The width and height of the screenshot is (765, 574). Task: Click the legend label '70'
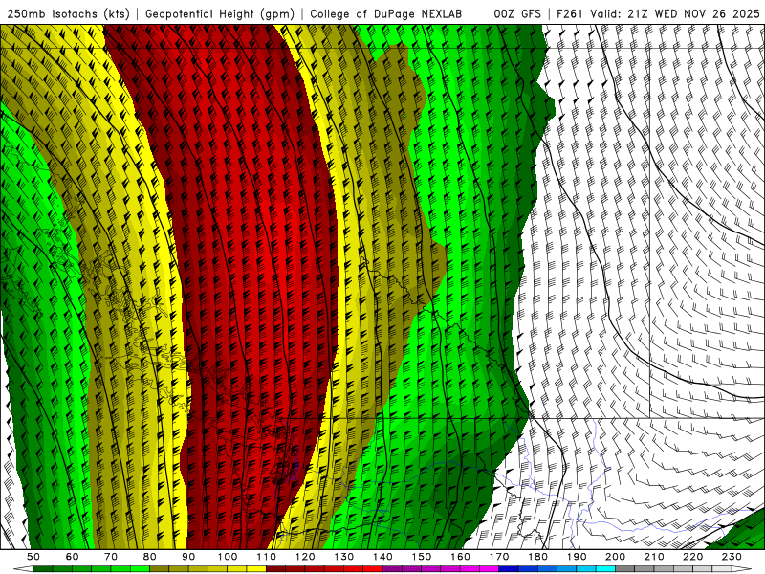pyautogui.click(x=111, y=557)
